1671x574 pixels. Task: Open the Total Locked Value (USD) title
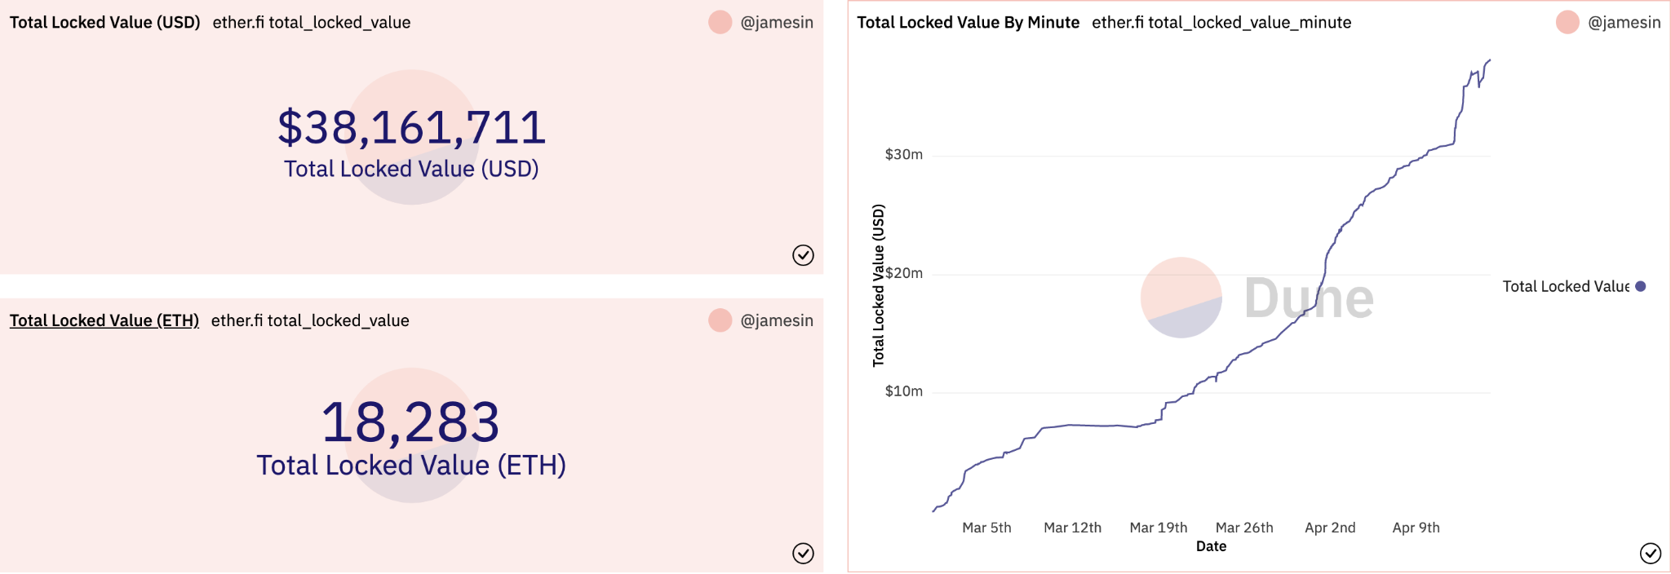coord(104,22)
